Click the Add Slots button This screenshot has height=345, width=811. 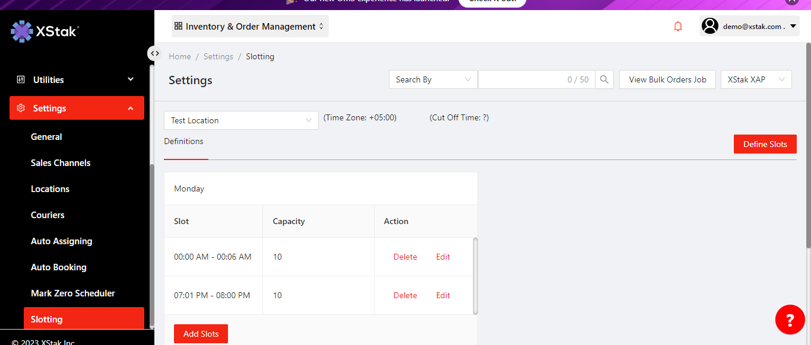(201, 334)
